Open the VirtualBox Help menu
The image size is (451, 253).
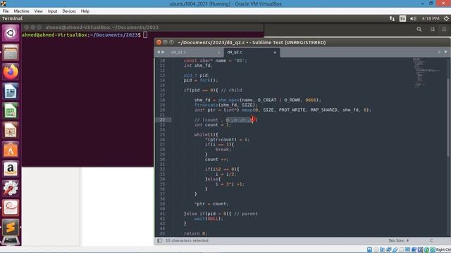click(x=85, y=11)
